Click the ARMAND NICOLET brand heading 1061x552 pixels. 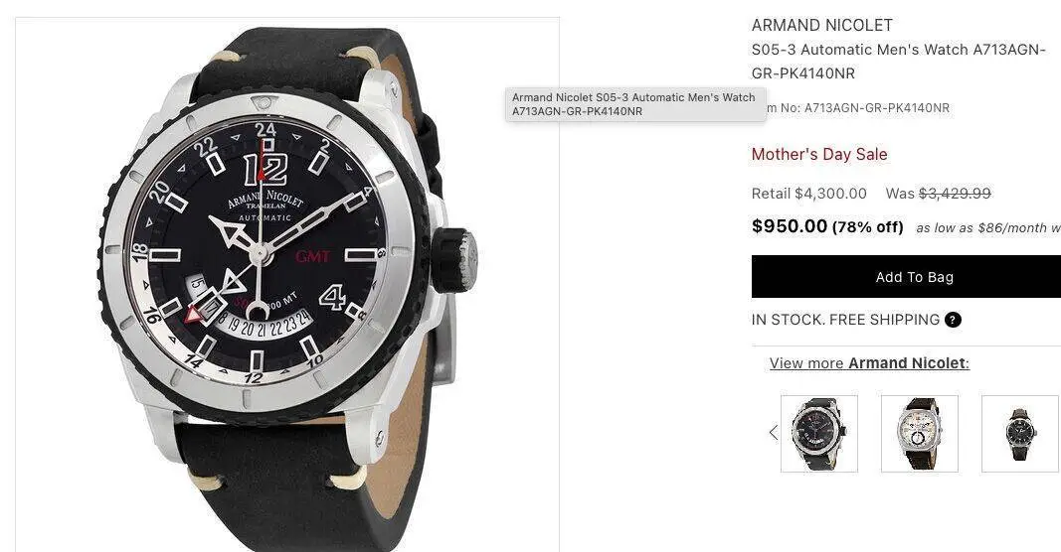(x=822, y=26)
